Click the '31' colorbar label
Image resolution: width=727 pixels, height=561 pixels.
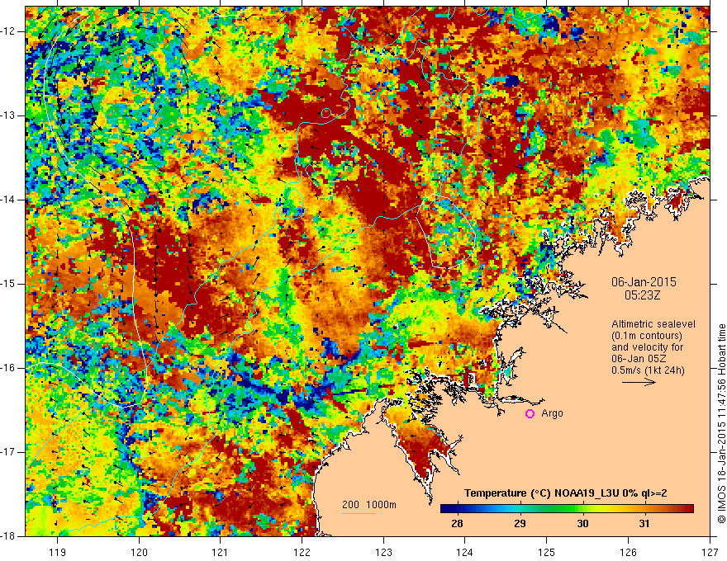644,524
